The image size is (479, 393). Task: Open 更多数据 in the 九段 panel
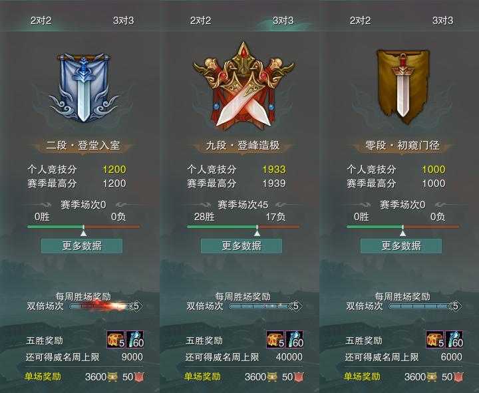(241, 246)
